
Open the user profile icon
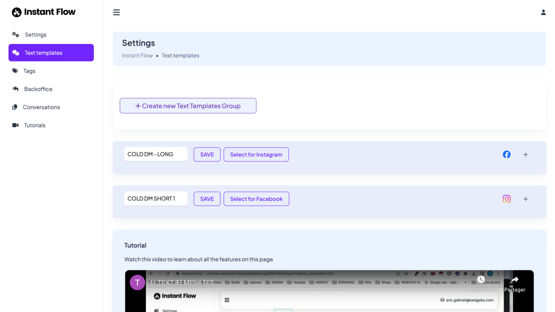coord(544,12)
